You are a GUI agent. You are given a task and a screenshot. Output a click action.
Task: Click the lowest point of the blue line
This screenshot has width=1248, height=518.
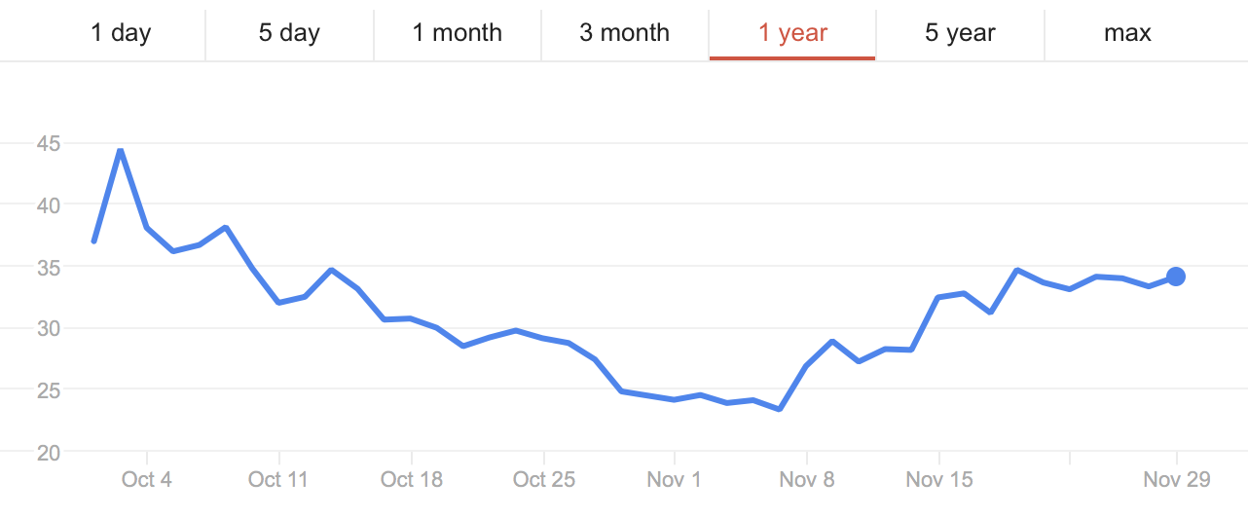coord(780,409)
